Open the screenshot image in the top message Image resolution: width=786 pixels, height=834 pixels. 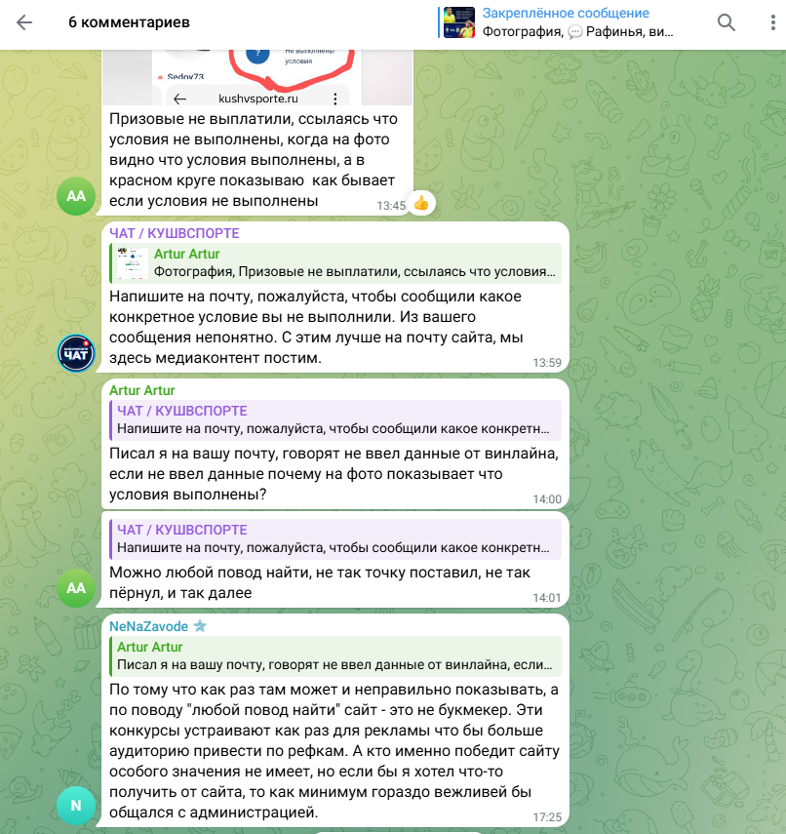tap(257, 77)
